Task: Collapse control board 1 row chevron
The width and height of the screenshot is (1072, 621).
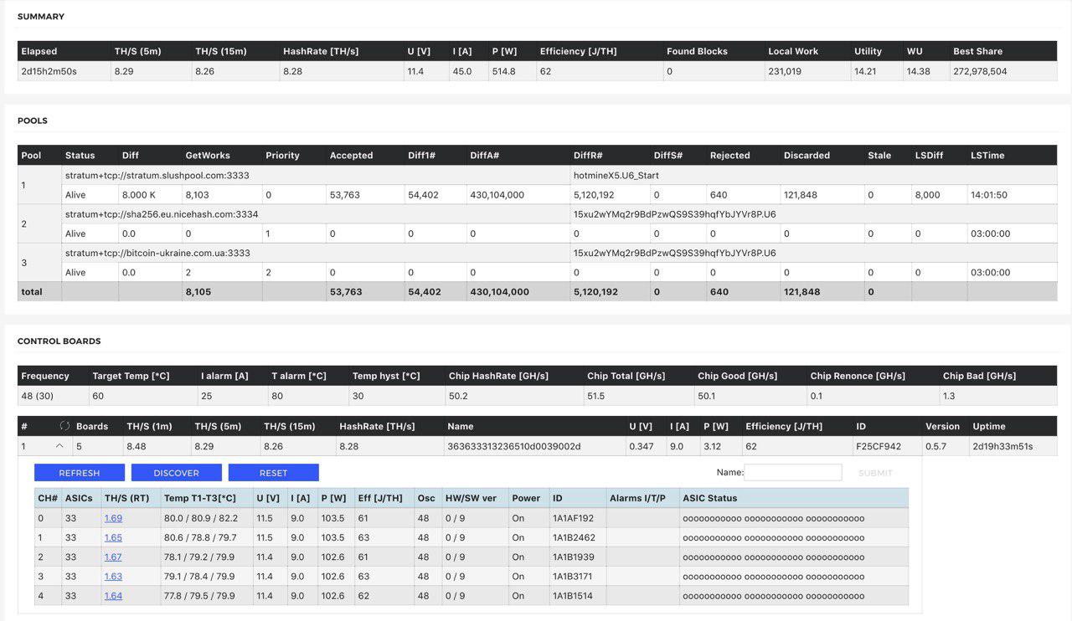Action: (59, 446)
